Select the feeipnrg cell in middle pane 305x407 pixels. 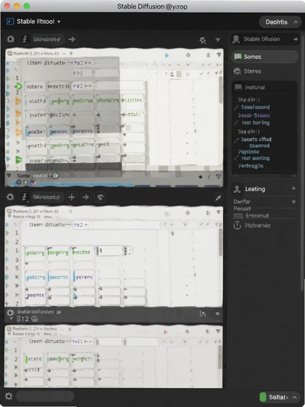pos(58,252)
